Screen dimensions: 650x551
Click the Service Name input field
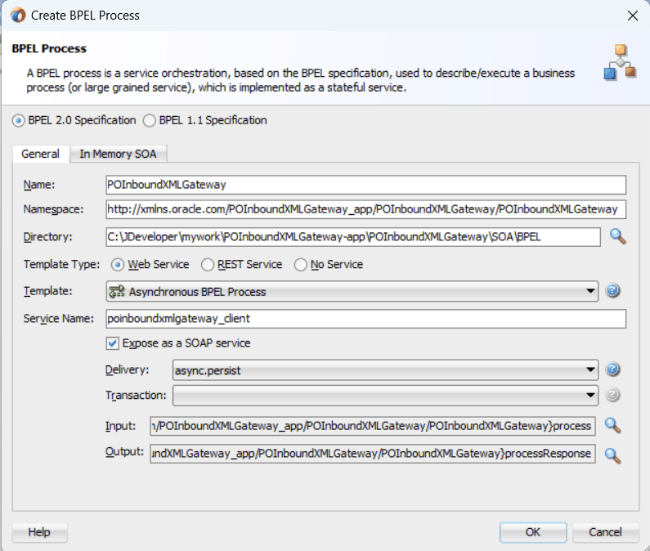click(365, 318)
